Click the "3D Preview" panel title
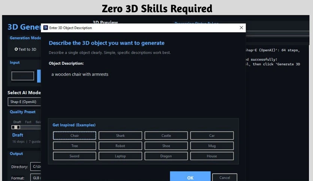This screenshot has height=181, width=313. (105, 22)
